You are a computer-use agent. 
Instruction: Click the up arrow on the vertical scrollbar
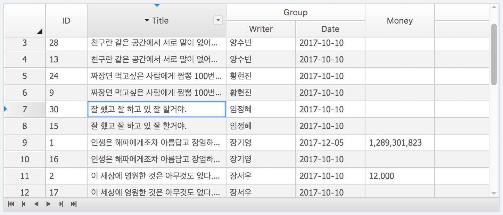[x=494, y=7]
